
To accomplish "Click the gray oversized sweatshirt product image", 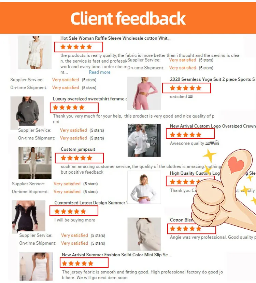I will (x=27, y=113).
